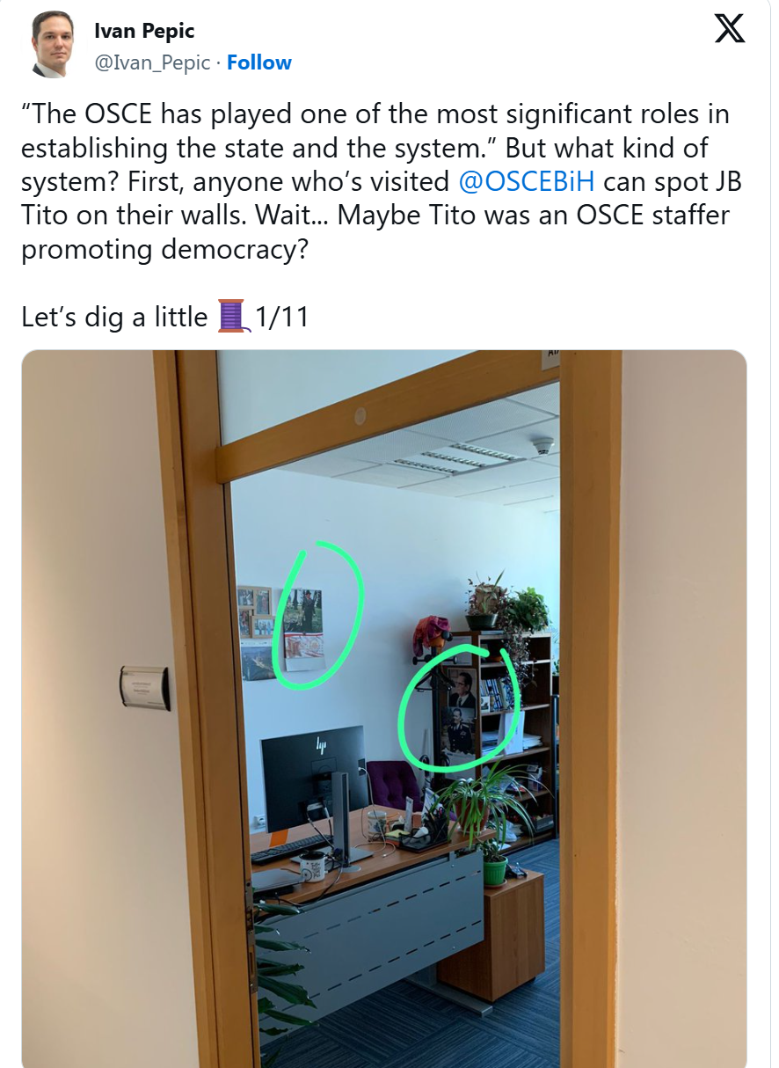This screenshot has height=1068, width=779.
Task: Click the HP logo on the monitor
Action: coord(321,745)
